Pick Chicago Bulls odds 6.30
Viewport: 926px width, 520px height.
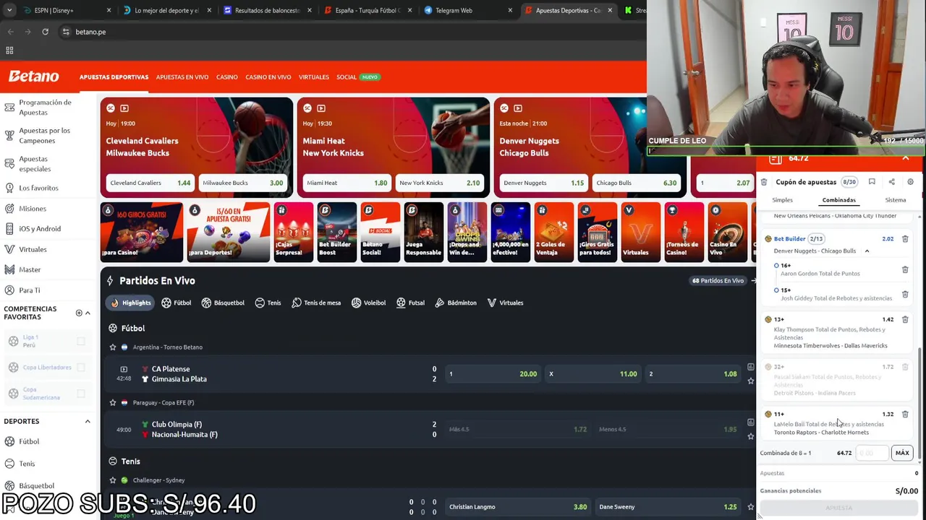click(x=636, y=183)
